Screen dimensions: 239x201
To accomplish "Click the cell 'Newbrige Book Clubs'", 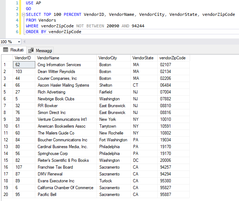I will click(66, 99).
